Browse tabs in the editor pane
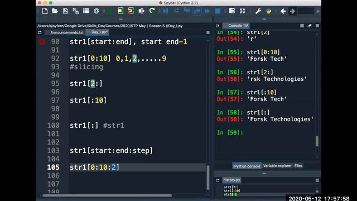 click(x=40, y=32)
